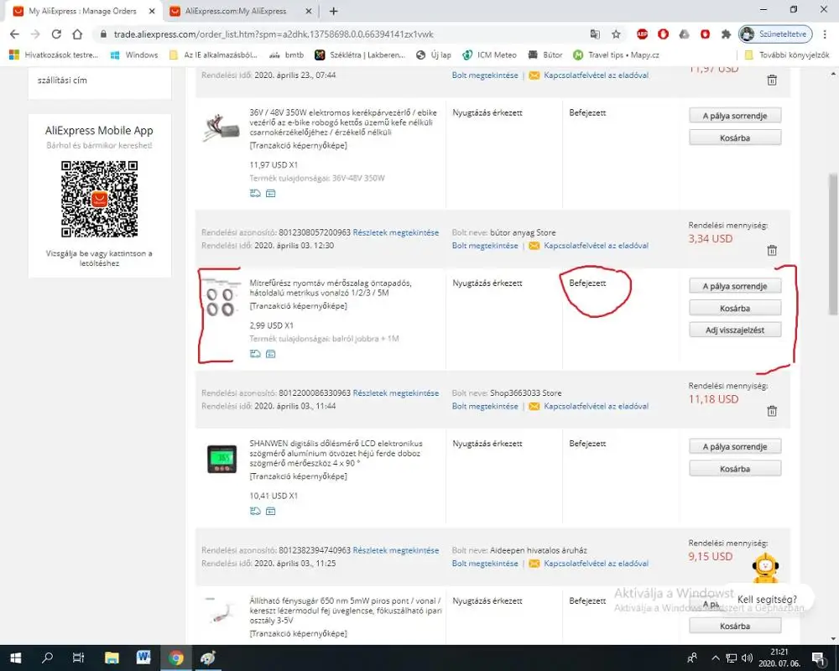The width and height of the screenshot is (839, 671).
Task: Select the My AliExpress : Manage Orders tab
Action: (x=82, y=11)
